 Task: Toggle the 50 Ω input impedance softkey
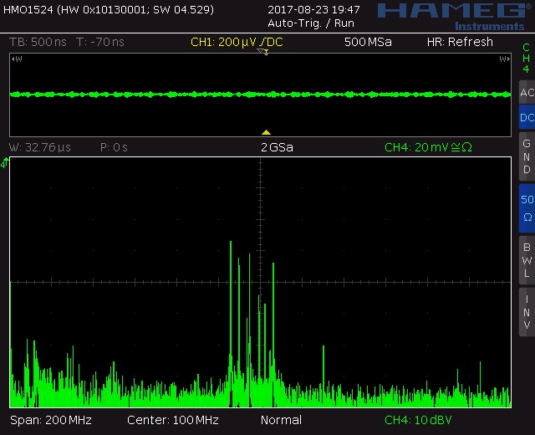[526, 208]
